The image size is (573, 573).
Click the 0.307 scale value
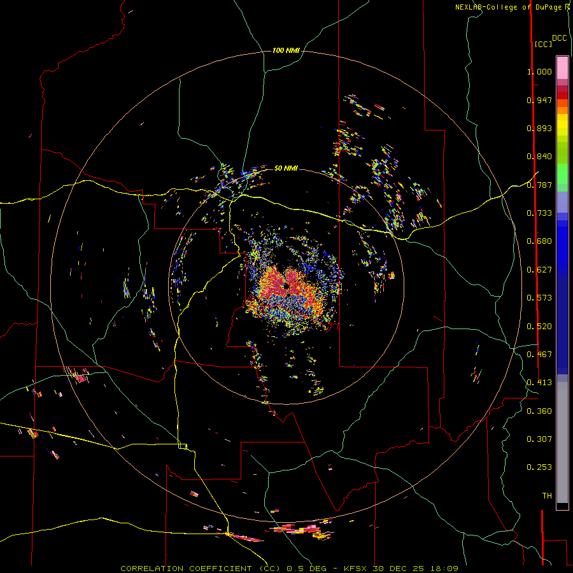(539, 439)
